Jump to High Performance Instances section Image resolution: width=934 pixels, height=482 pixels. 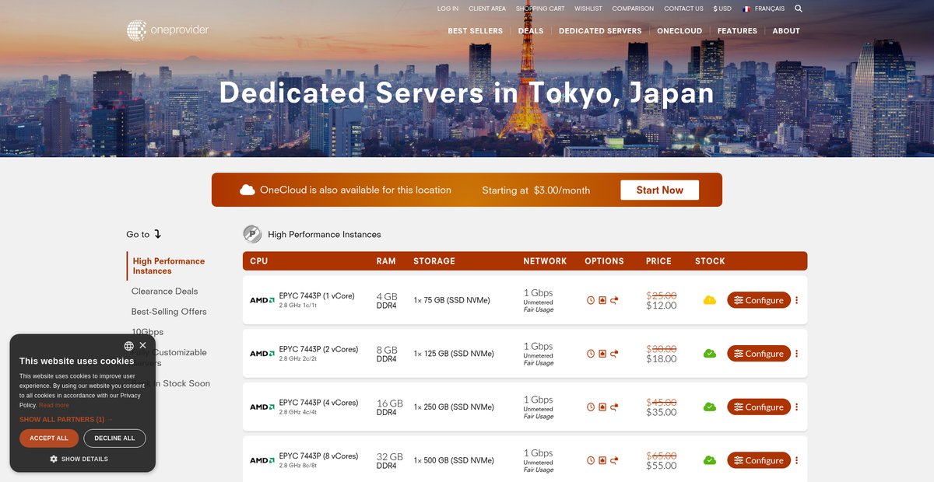168,266
